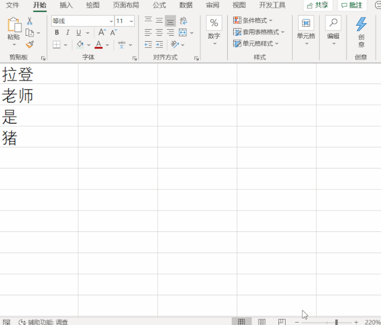Viewport: 381px width, 325px height.
Task: Switch to the 数据 Data tab
Action: (186, 5)
